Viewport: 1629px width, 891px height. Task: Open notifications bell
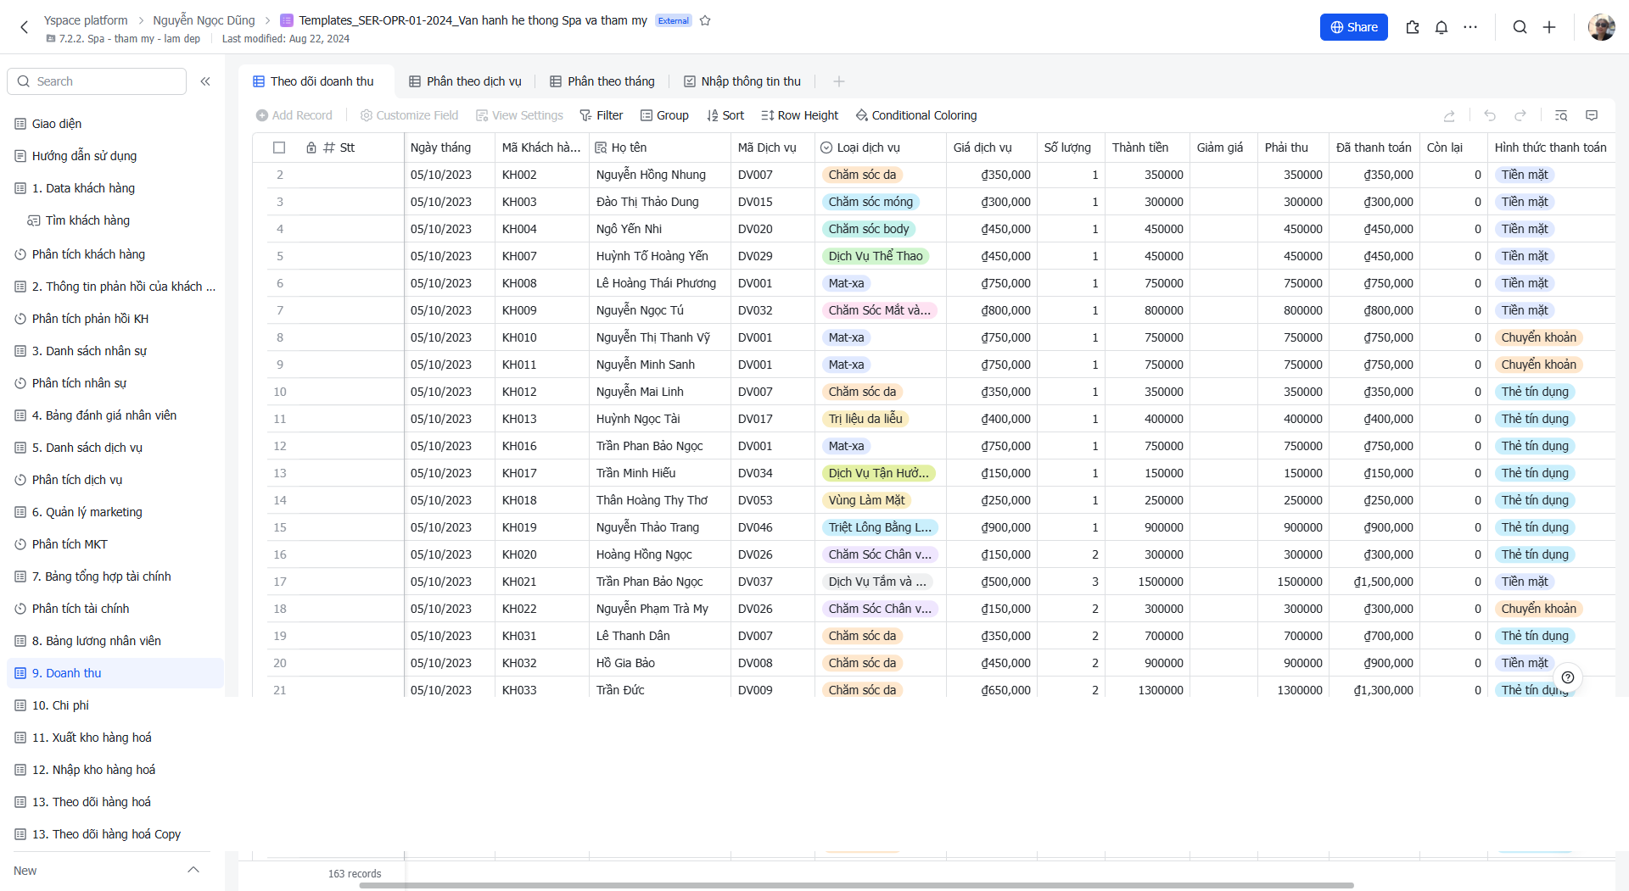coord(1441,27)
